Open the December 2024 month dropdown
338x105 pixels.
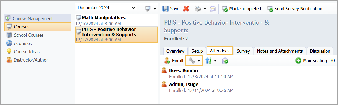coord(107,8)
